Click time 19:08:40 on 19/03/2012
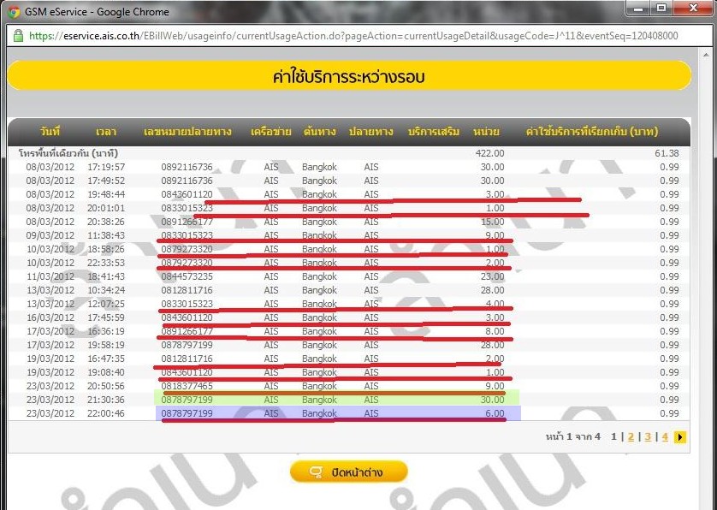 tap(105, 372)
